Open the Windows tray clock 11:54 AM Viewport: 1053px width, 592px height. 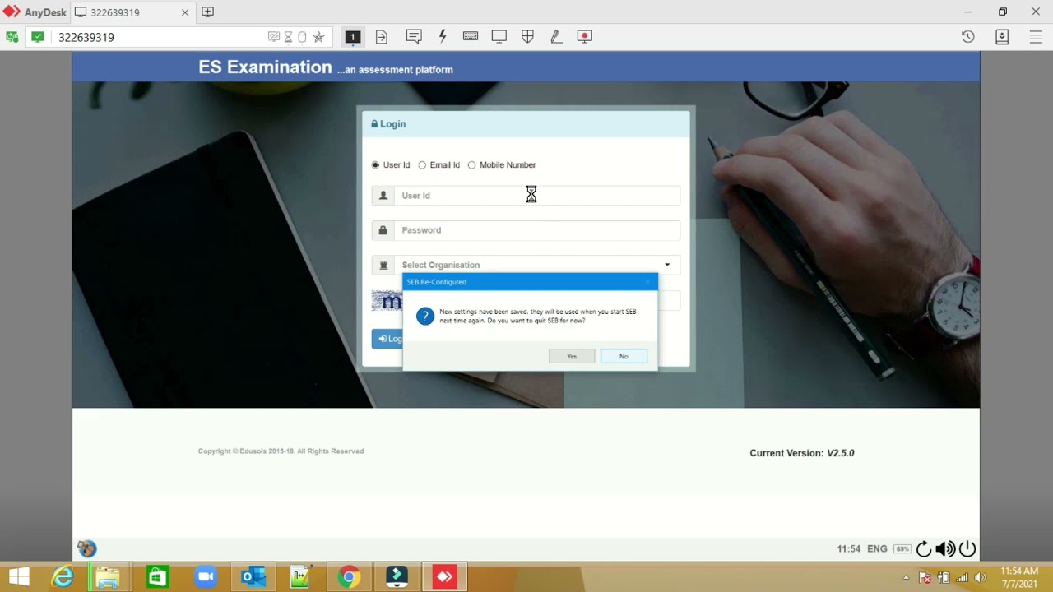[x=1019, y=577]
